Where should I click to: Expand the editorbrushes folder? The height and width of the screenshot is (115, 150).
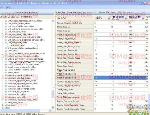click(2, 105)
